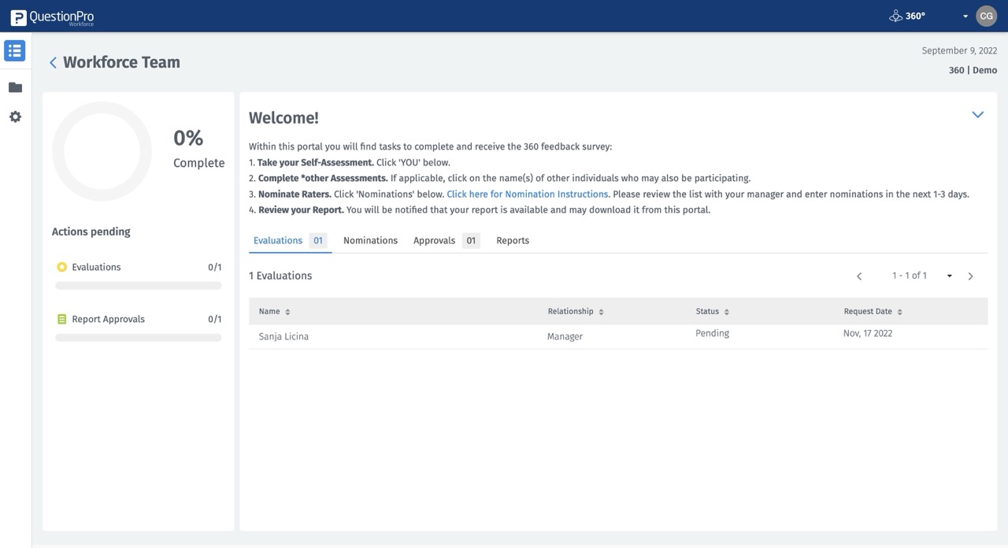Click the Workforce Team heading
Image resolution: width=1008 pixels, height=548 pixels.
point(121,62)
